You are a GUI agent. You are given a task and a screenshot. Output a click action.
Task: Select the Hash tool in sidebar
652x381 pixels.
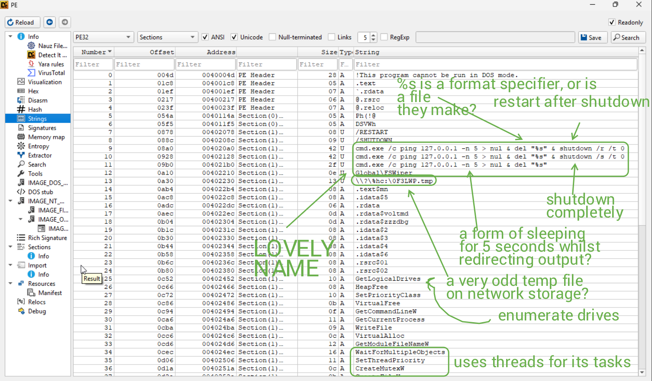pos(35,109)
